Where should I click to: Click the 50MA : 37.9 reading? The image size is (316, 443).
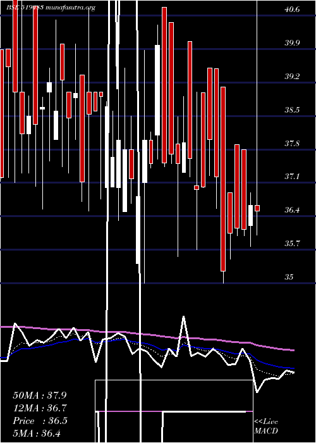(39, 395)
